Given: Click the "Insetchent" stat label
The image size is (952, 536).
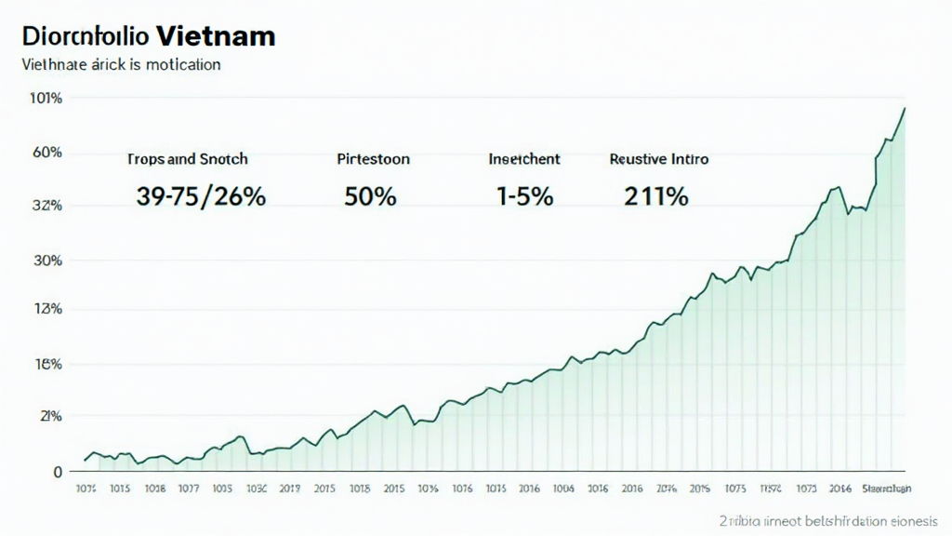Looking at the screenshot, I should pyautogui.click(x=524, y=159).
